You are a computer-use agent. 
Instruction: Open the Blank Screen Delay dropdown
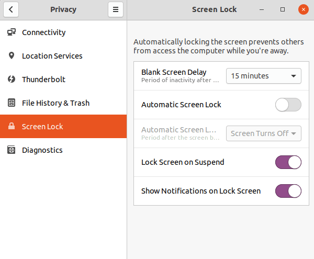coord(263,76)
